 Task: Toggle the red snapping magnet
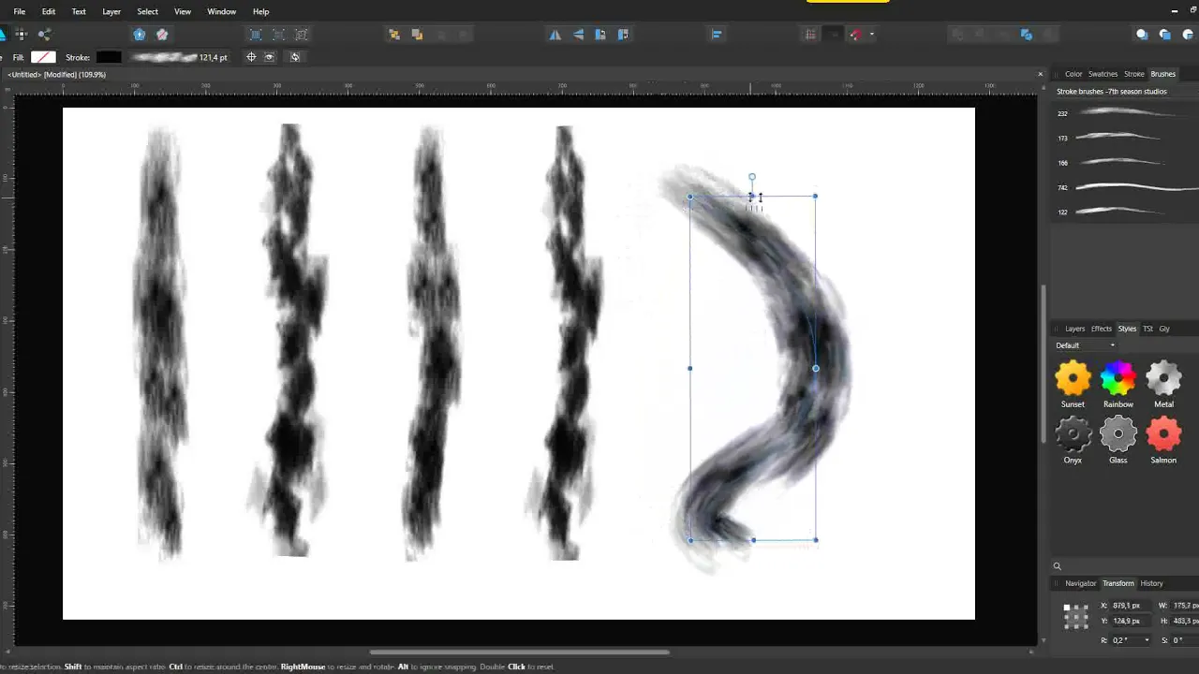pyautogui.click(x=855, y=35)
